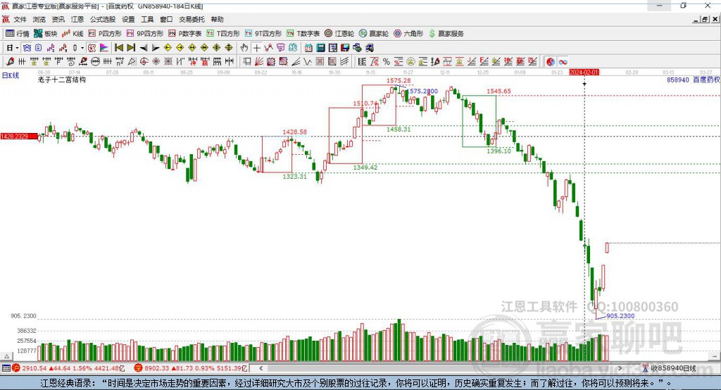Open the 帮助 menu
721x390 pixels.
[x=217, y=19]
